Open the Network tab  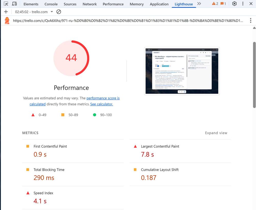pyautogui.click(x=90, y=4)
